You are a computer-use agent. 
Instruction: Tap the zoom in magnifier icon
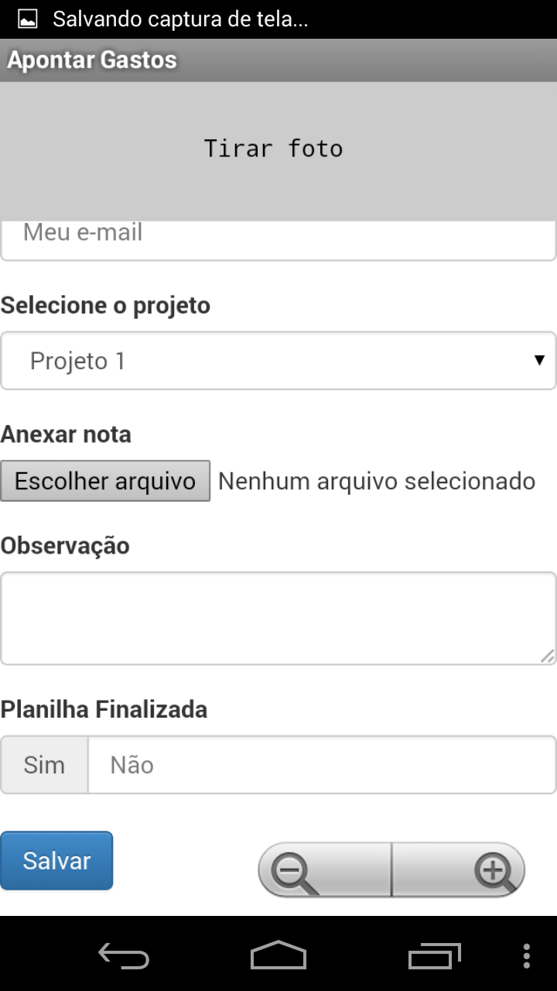(494, 870)
